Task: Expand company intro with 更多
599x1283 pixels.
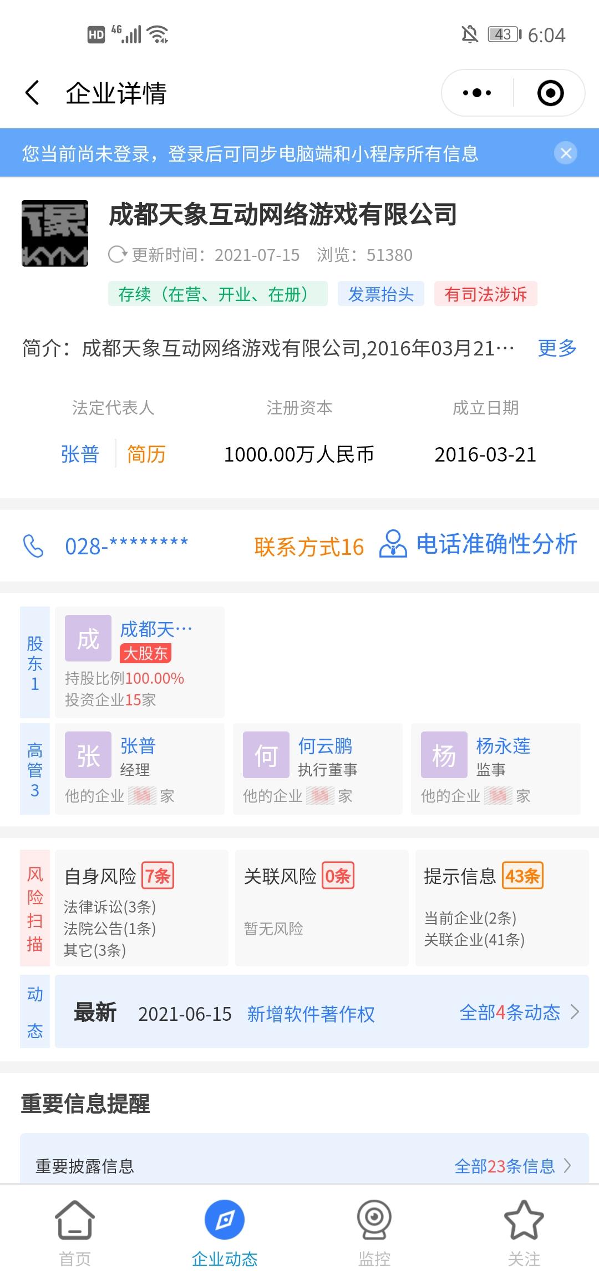Action: click(557, 348)
